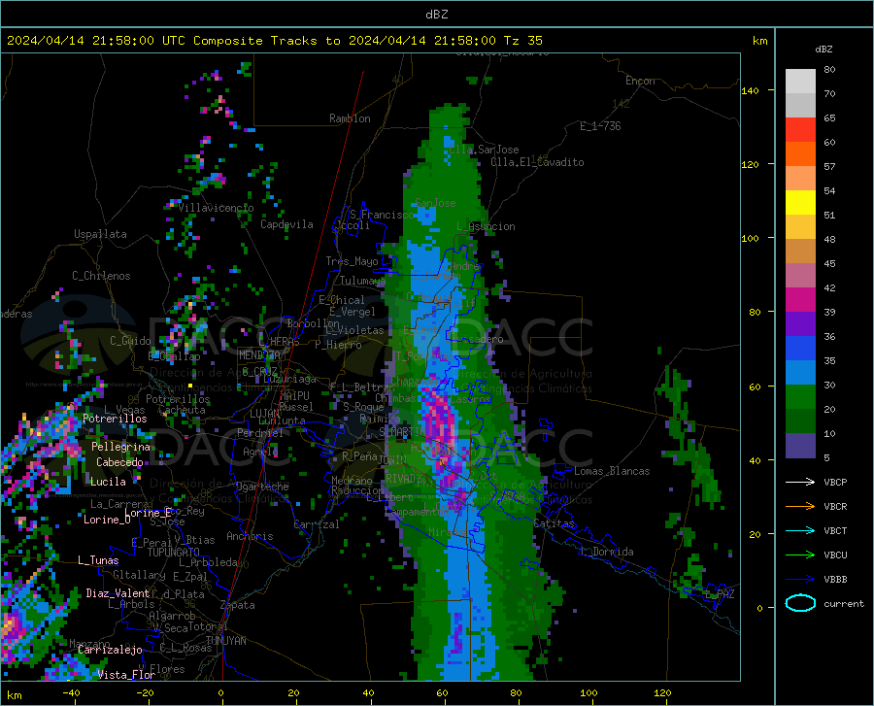The image size is (874, 706).
Task: Click the Tres_Mayo label on map
Action: [352, 261]
